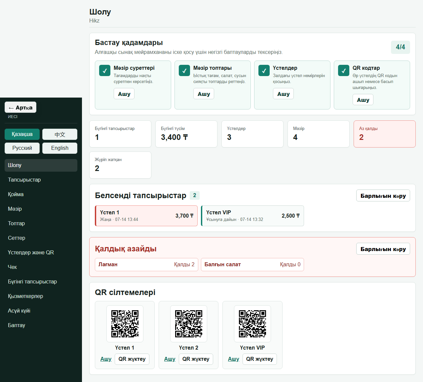Click the QR сілтемелері heading
The width and height of the screenshot is (423, 382).
coord(125,292)
